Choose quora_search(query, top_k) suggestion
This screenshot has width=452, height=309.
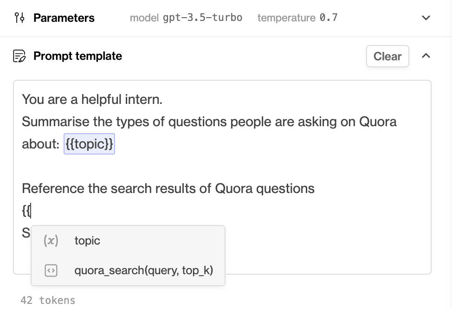(128, 270)
